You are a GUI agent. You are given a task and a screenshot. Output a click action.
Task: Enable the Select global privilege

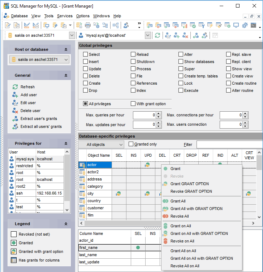[x=85, y=54]
